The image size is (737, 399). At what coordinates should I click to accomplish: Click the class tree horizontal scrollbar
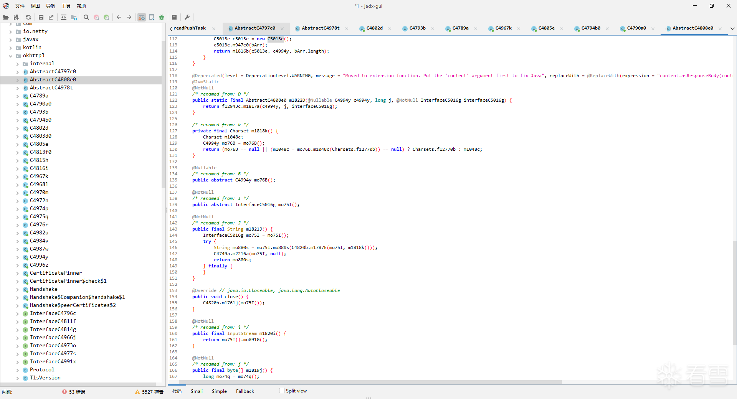pos(78,384)
